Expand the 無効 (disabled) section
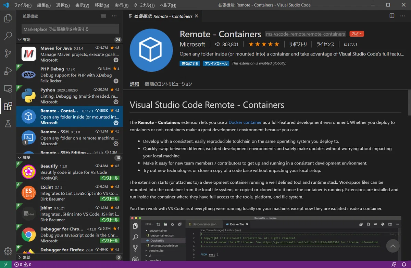 [70, 257]
